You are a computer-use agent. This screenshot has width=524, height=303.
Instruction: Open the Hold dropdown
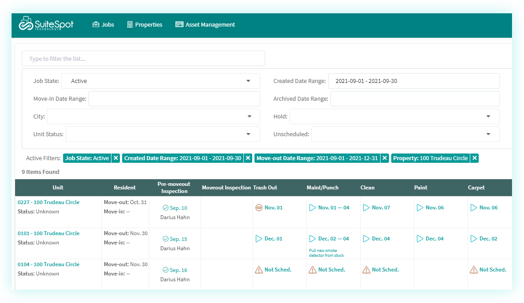(x=488, y=117)
